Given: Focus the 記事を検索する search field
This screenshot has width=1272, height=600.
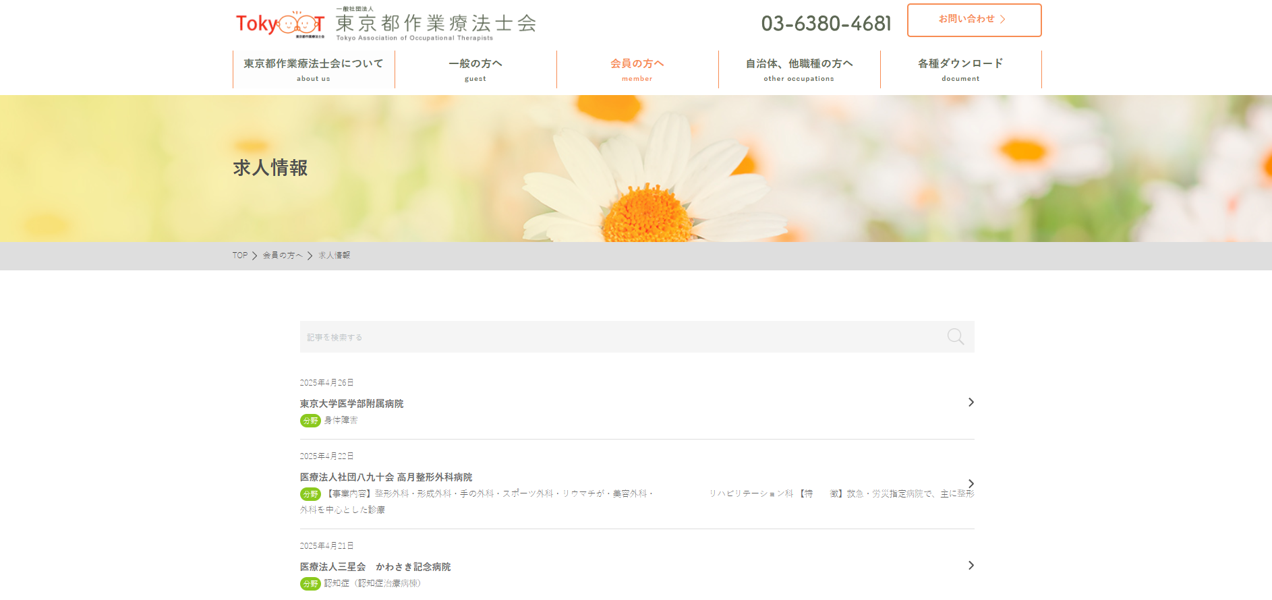Looking at the screenshot, I should tap(620, 337).
